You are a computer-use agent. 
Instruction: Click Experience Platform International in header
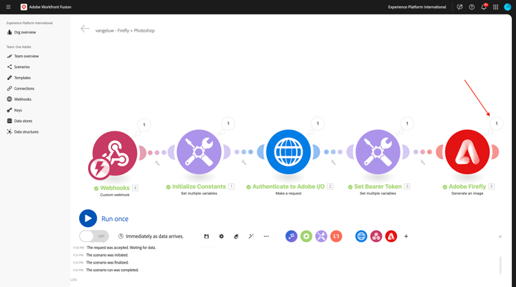(x=417, y=7)
